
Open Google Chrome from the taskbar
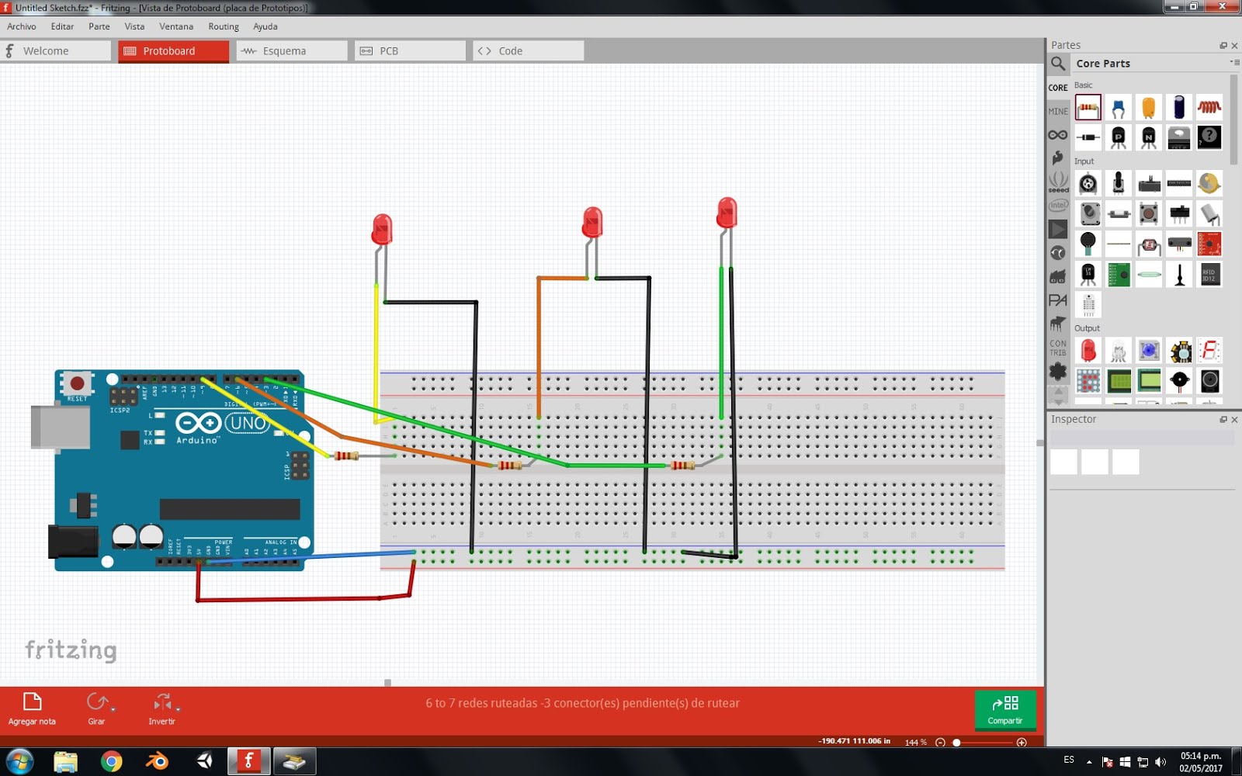pyautogui.click(x=112, y=762)
